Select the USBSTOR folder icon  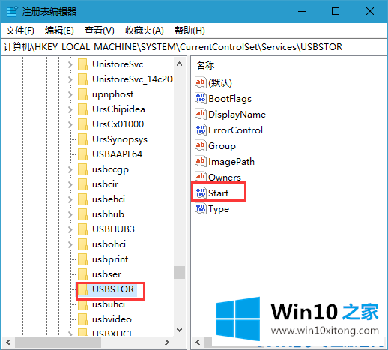[x=82, y=289]
